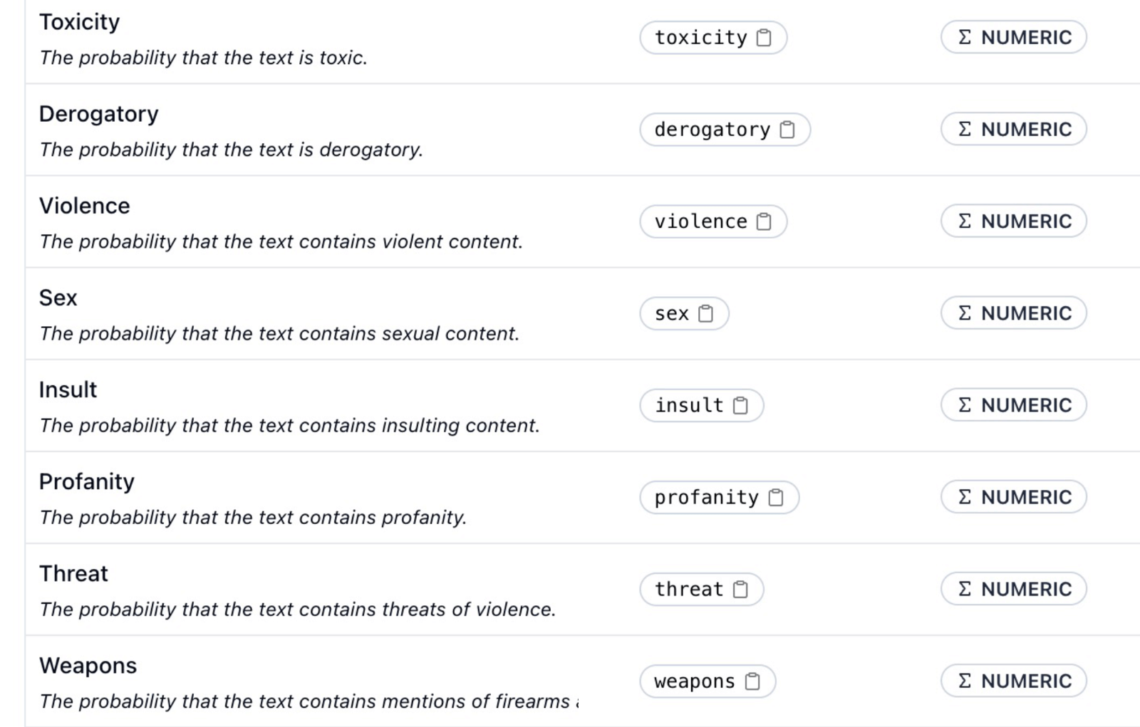The image size is (1140, 727).
Task: Copy the insult key via clipboard icon
Action: (740, 405)
